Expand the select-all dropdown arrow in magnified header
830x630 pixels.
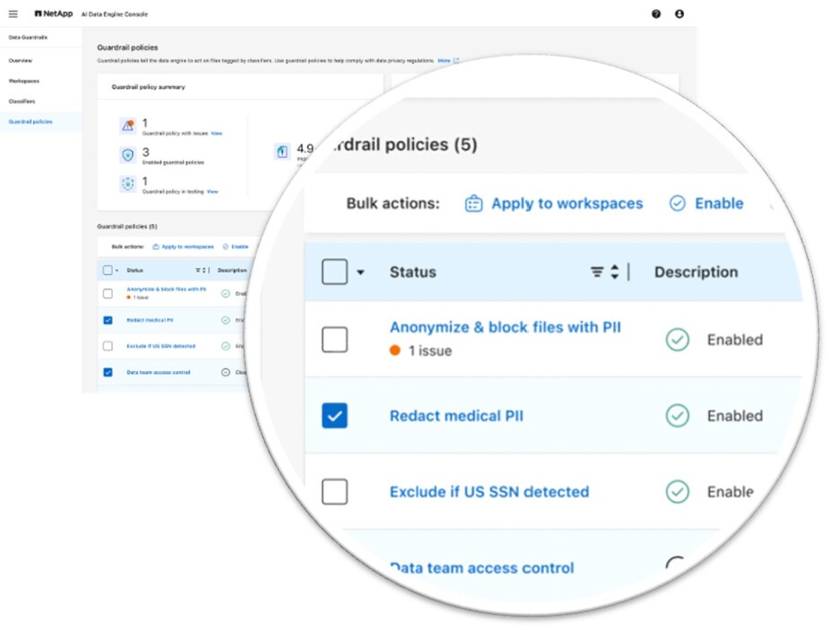coord(360,272)
